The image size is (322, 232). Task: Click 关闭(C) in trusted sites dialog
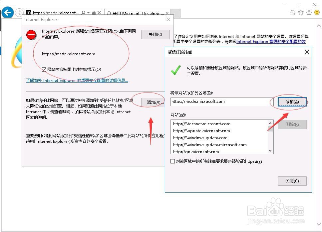point(292,181)
